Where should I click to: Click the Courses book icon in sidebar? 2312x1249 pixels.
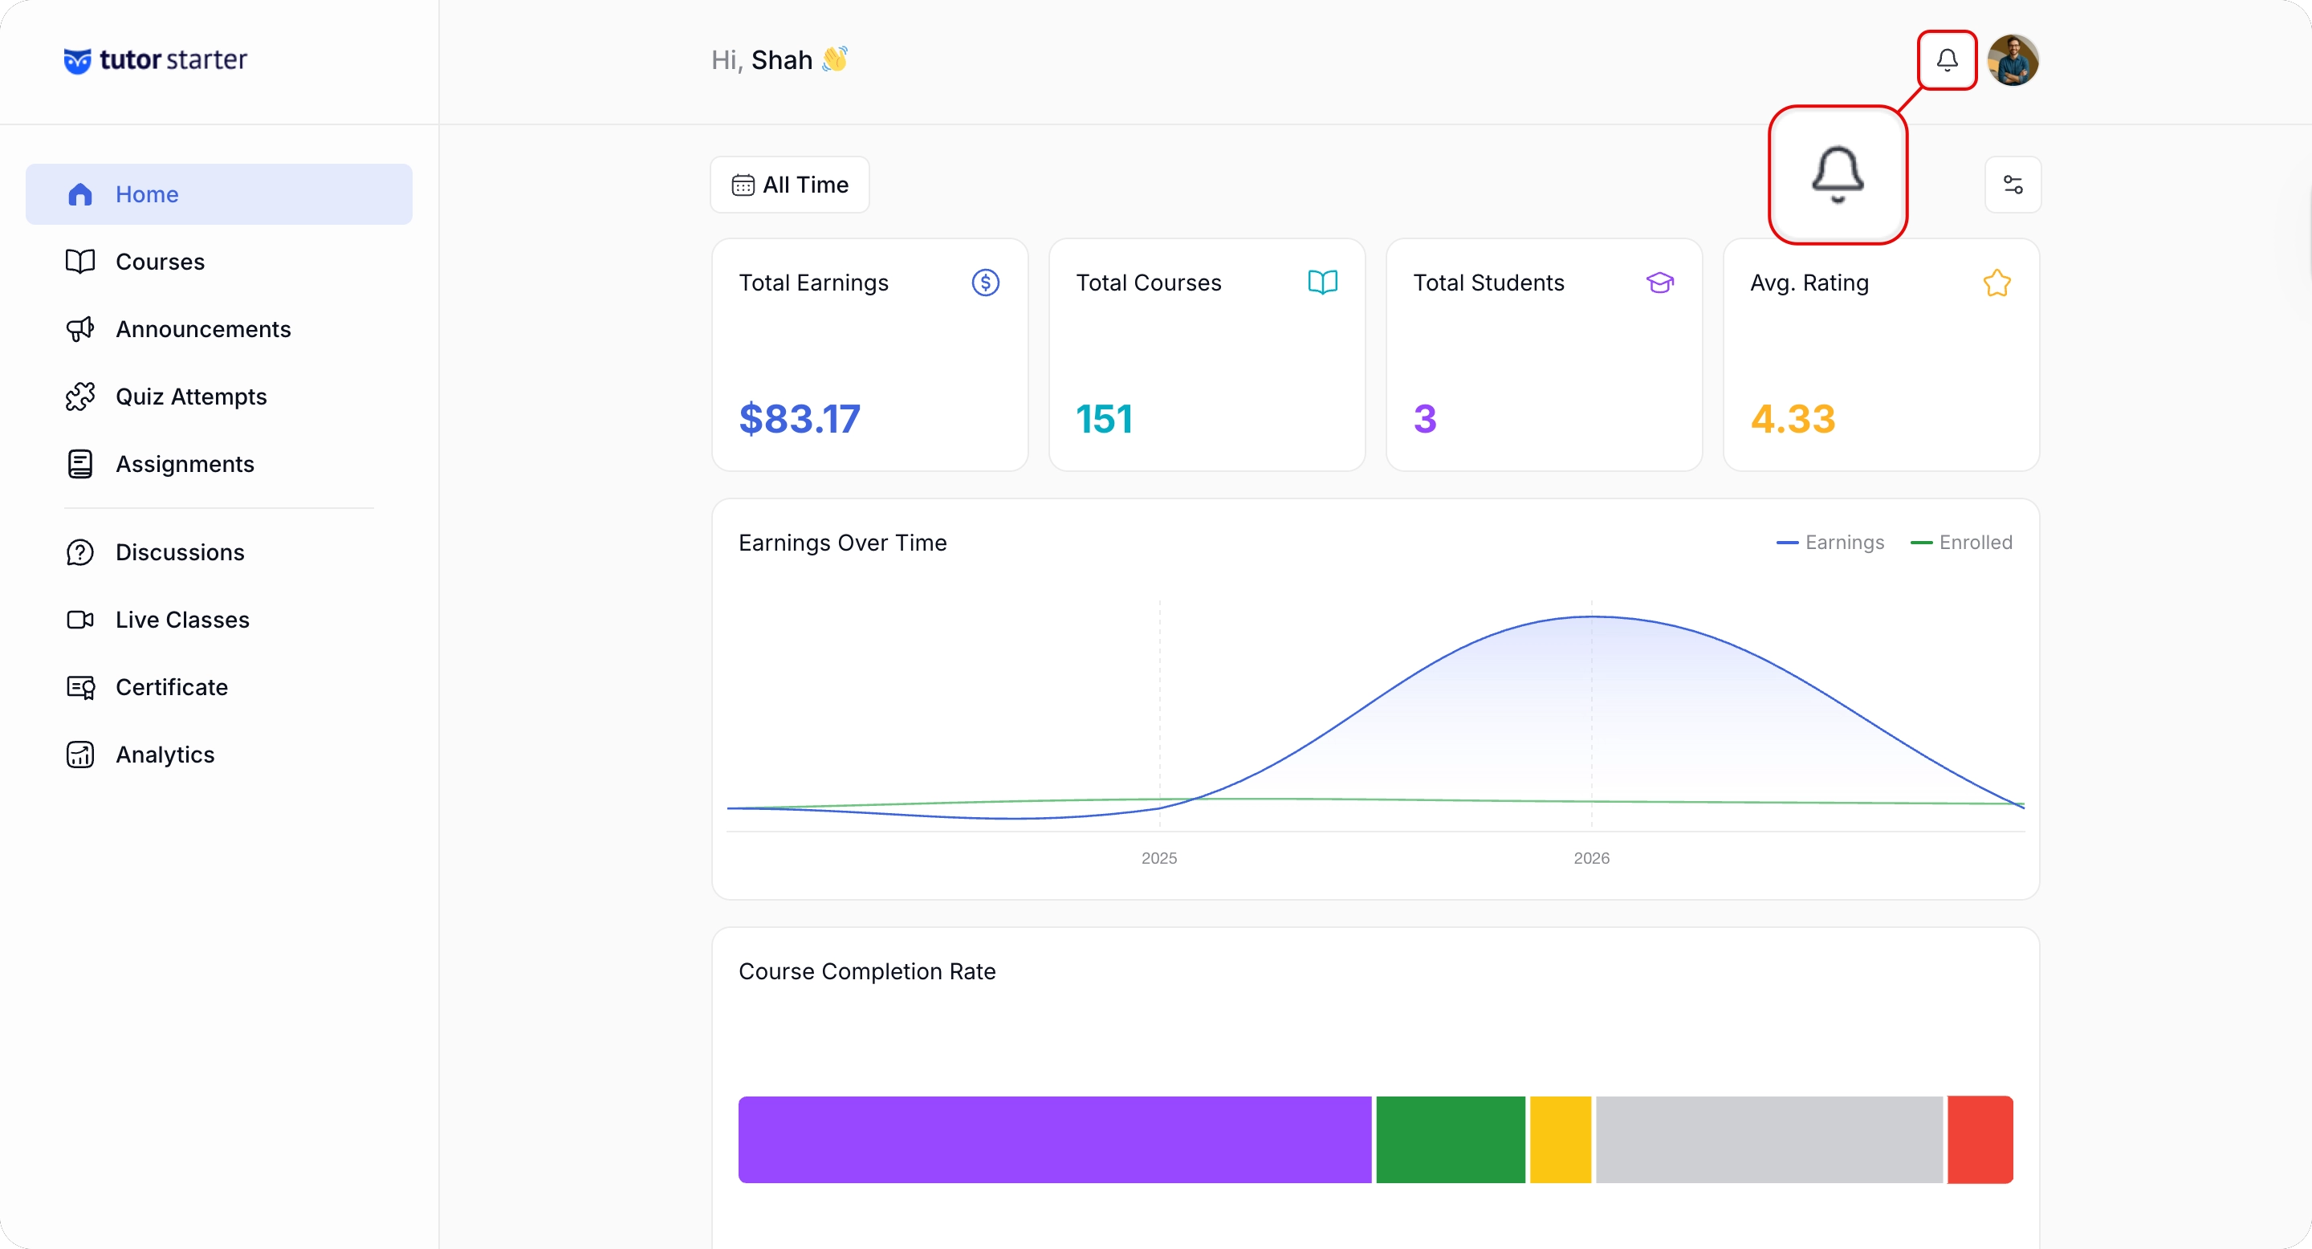click(x=80, y=261)
